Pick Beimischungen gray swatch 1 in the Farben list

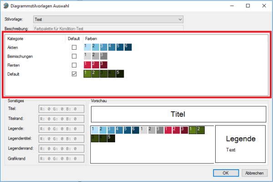coord(87,56)
